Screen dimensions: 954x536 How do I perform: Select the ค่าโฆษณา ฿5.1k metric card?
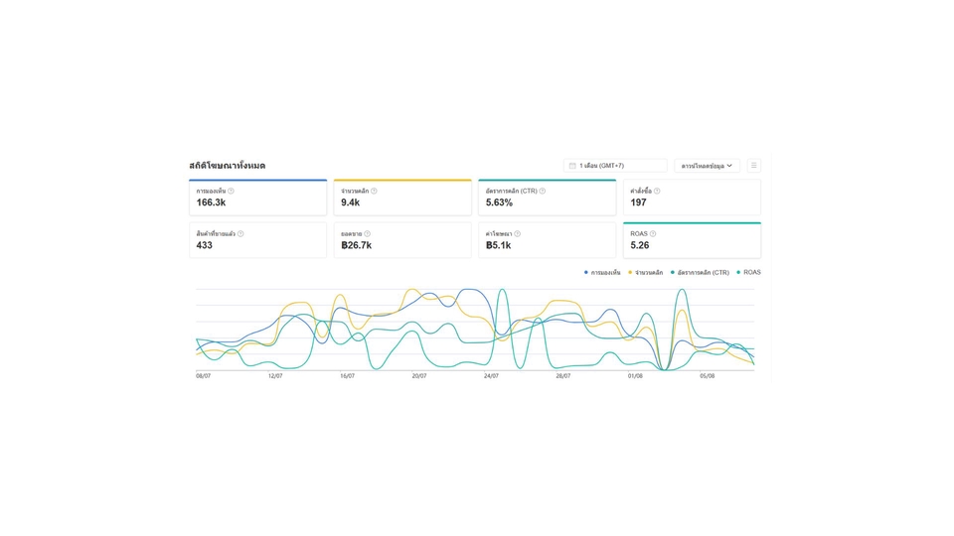[547, 241]
